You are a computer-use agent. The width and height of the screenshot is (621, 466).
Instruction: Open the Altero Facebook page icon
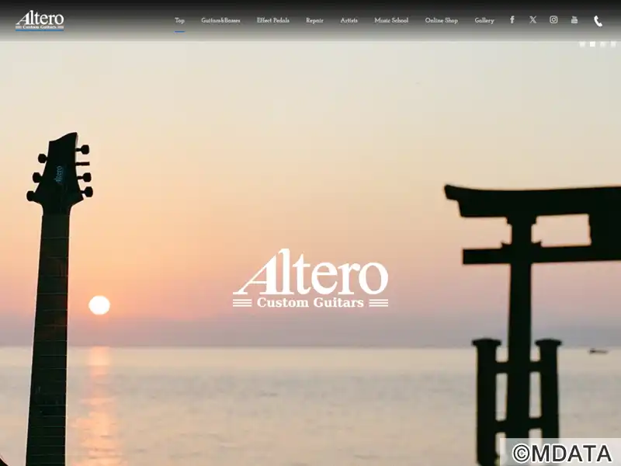click(x=512, y=20)
